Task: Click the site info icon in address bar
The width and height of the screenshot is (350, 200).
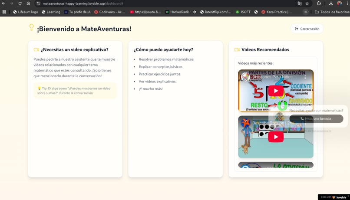Action: 38,3
